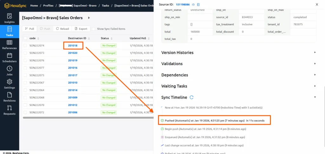Go to Tasks in breadcrumb
This screenshot has height=154, width=325.
tap(105, 6)
